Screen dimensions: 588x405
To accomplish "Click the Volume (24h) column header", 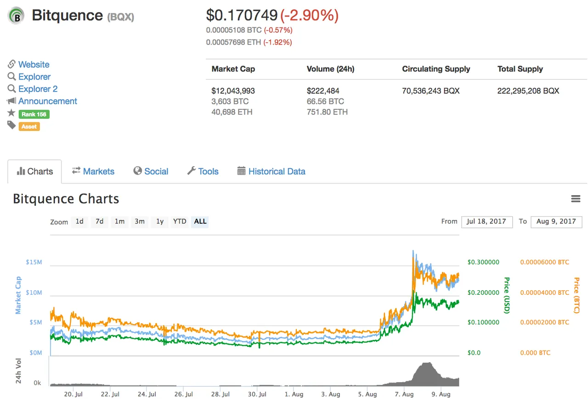I will (330, 69).
